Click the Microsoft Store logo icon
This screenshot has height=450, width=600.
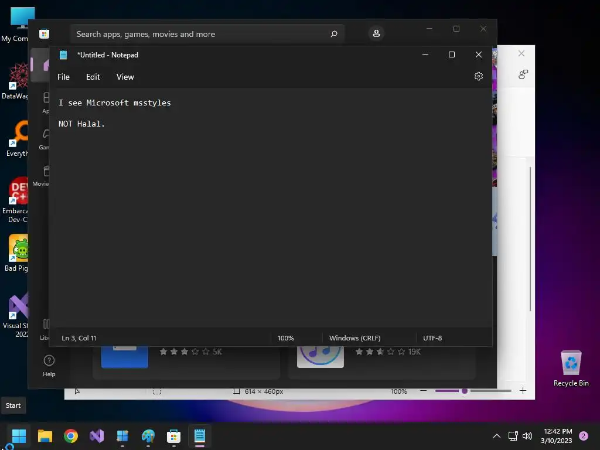(x=44, y=34)
